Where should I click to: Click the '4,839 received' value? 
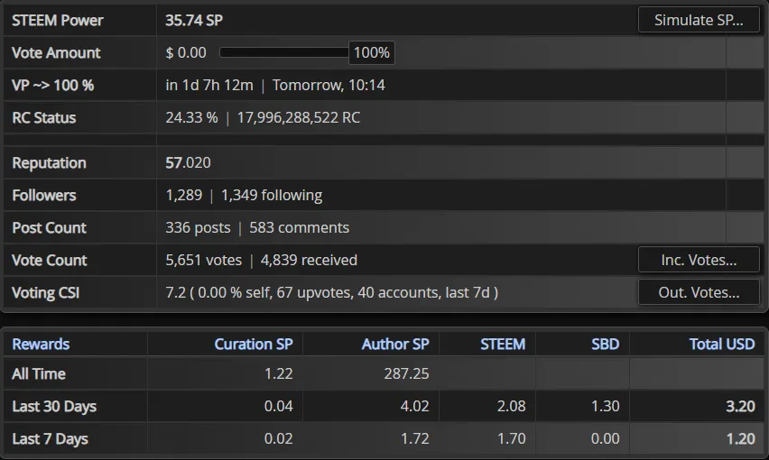pos(309,260)
